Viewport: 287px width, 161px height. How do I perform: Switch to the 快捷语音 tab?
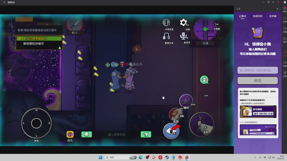[258, 16]
